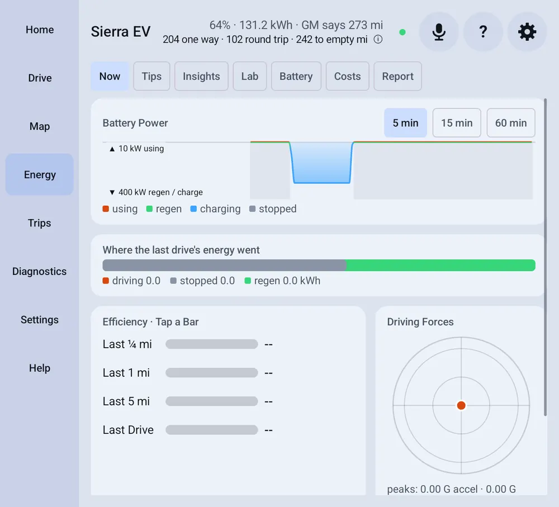
Task: Click the 'regen 0.0 kWh' legend label
Action: tap(287, 281)
